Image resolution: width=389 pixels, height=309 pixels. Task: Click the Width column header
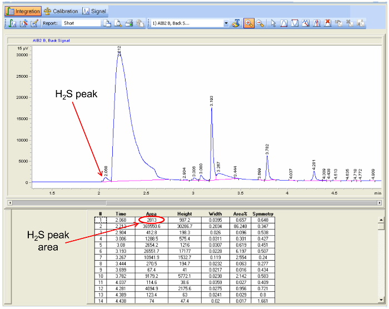click(216, 214)
